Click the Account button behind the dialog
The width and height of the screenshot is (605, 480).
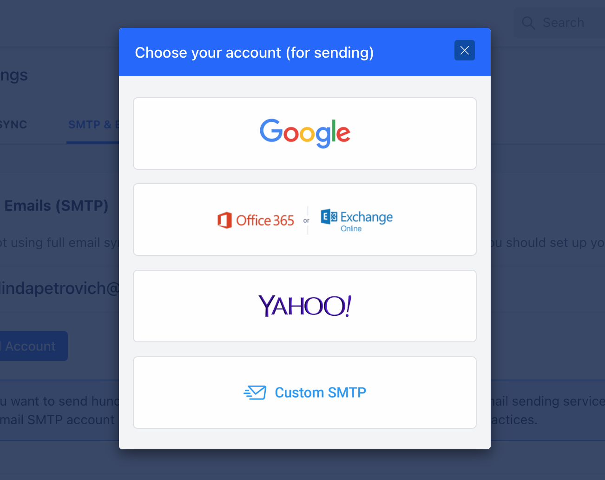tap(33, 346)
